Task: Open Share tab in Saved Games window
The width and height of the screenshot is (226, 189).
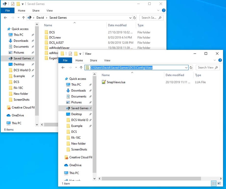Action: (36, 11)
